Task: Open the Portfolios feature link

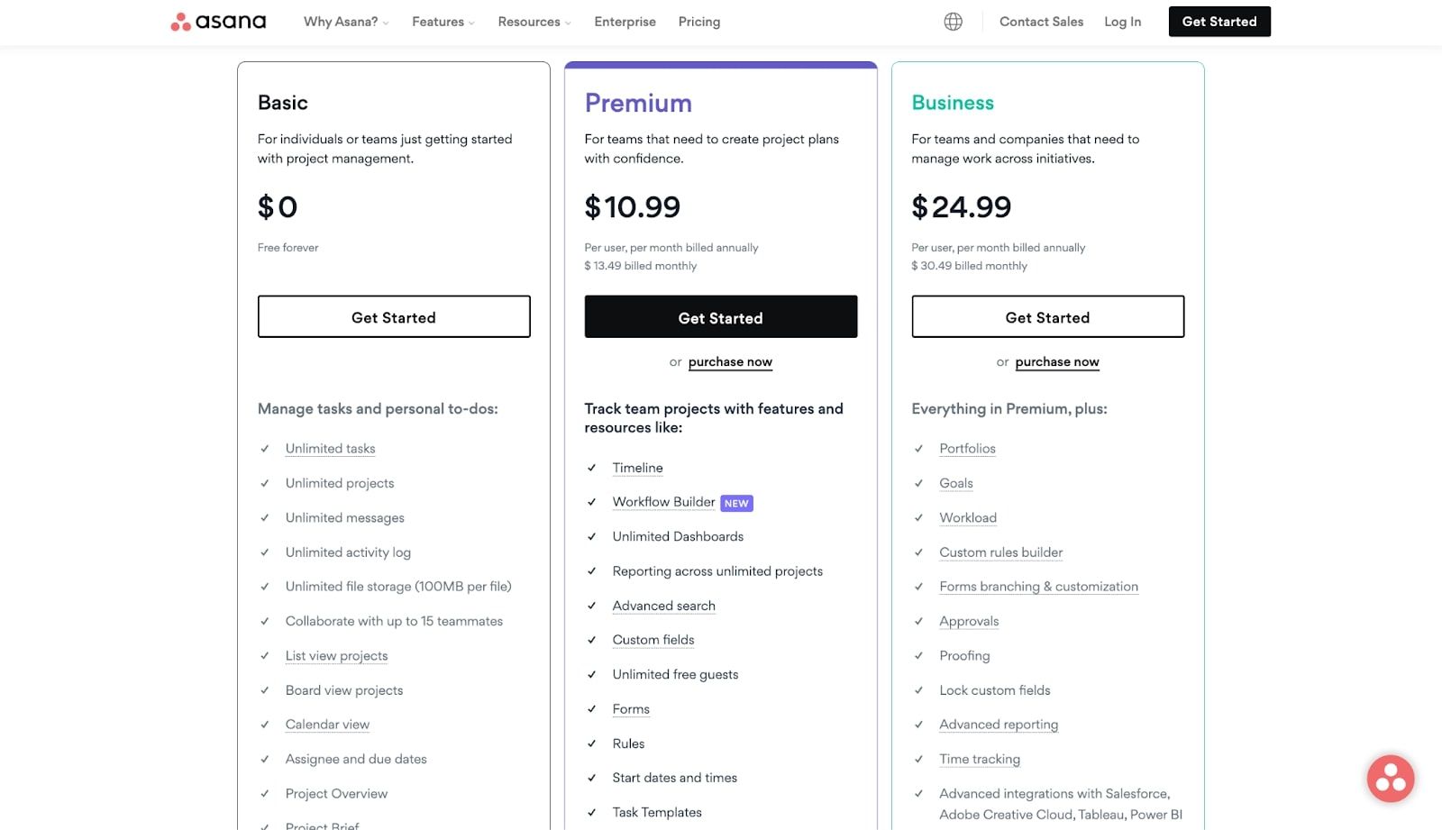Action: 967,449
